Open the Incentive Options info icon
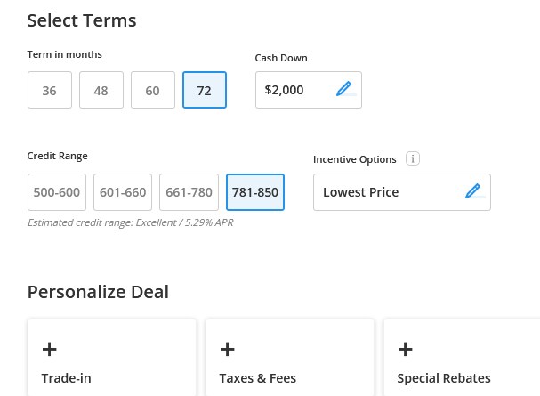This screenshot has width=540, height=396. tap(413, 158)
